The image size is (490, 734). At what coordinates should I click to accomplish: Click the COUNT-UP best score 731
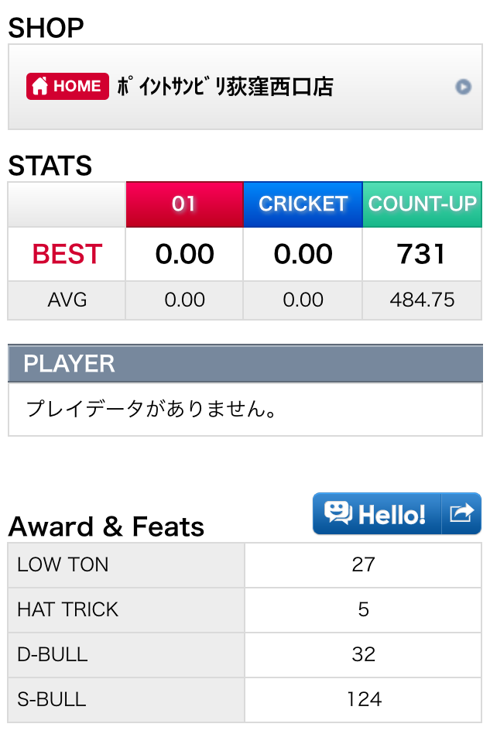(421, 254)
